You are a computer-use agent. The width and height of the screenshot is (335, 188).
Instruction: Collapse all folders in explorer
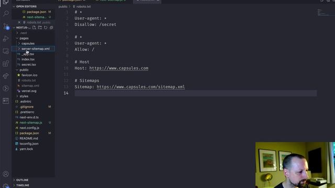(51, 28)
